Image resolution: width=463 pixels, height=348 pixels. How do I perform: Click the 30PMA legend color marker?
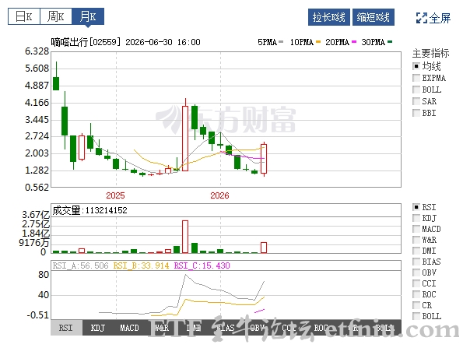click(x=390, y=42)
